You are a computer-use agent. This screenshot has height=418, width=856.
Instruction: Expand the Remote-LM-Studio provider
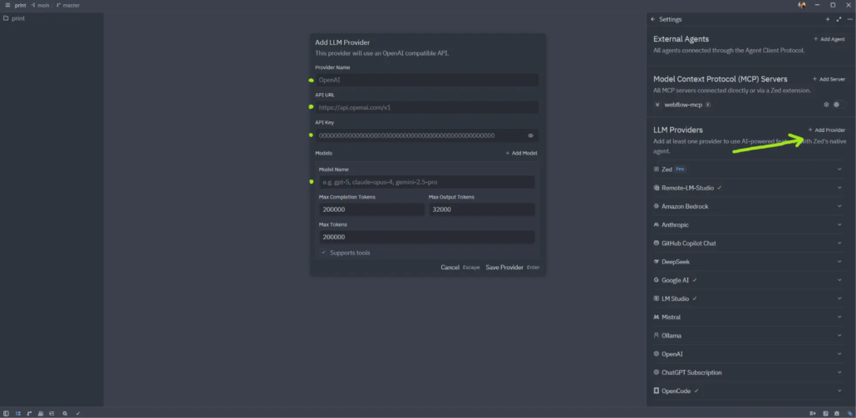[x=839, y=188]
